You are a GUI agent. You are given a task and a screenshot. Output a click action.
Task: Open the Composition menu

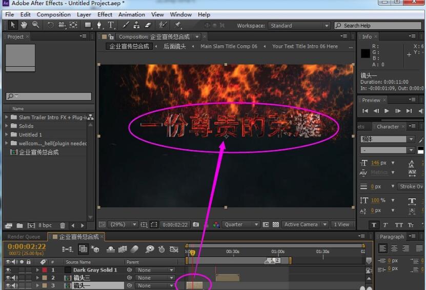coord(53,14)
